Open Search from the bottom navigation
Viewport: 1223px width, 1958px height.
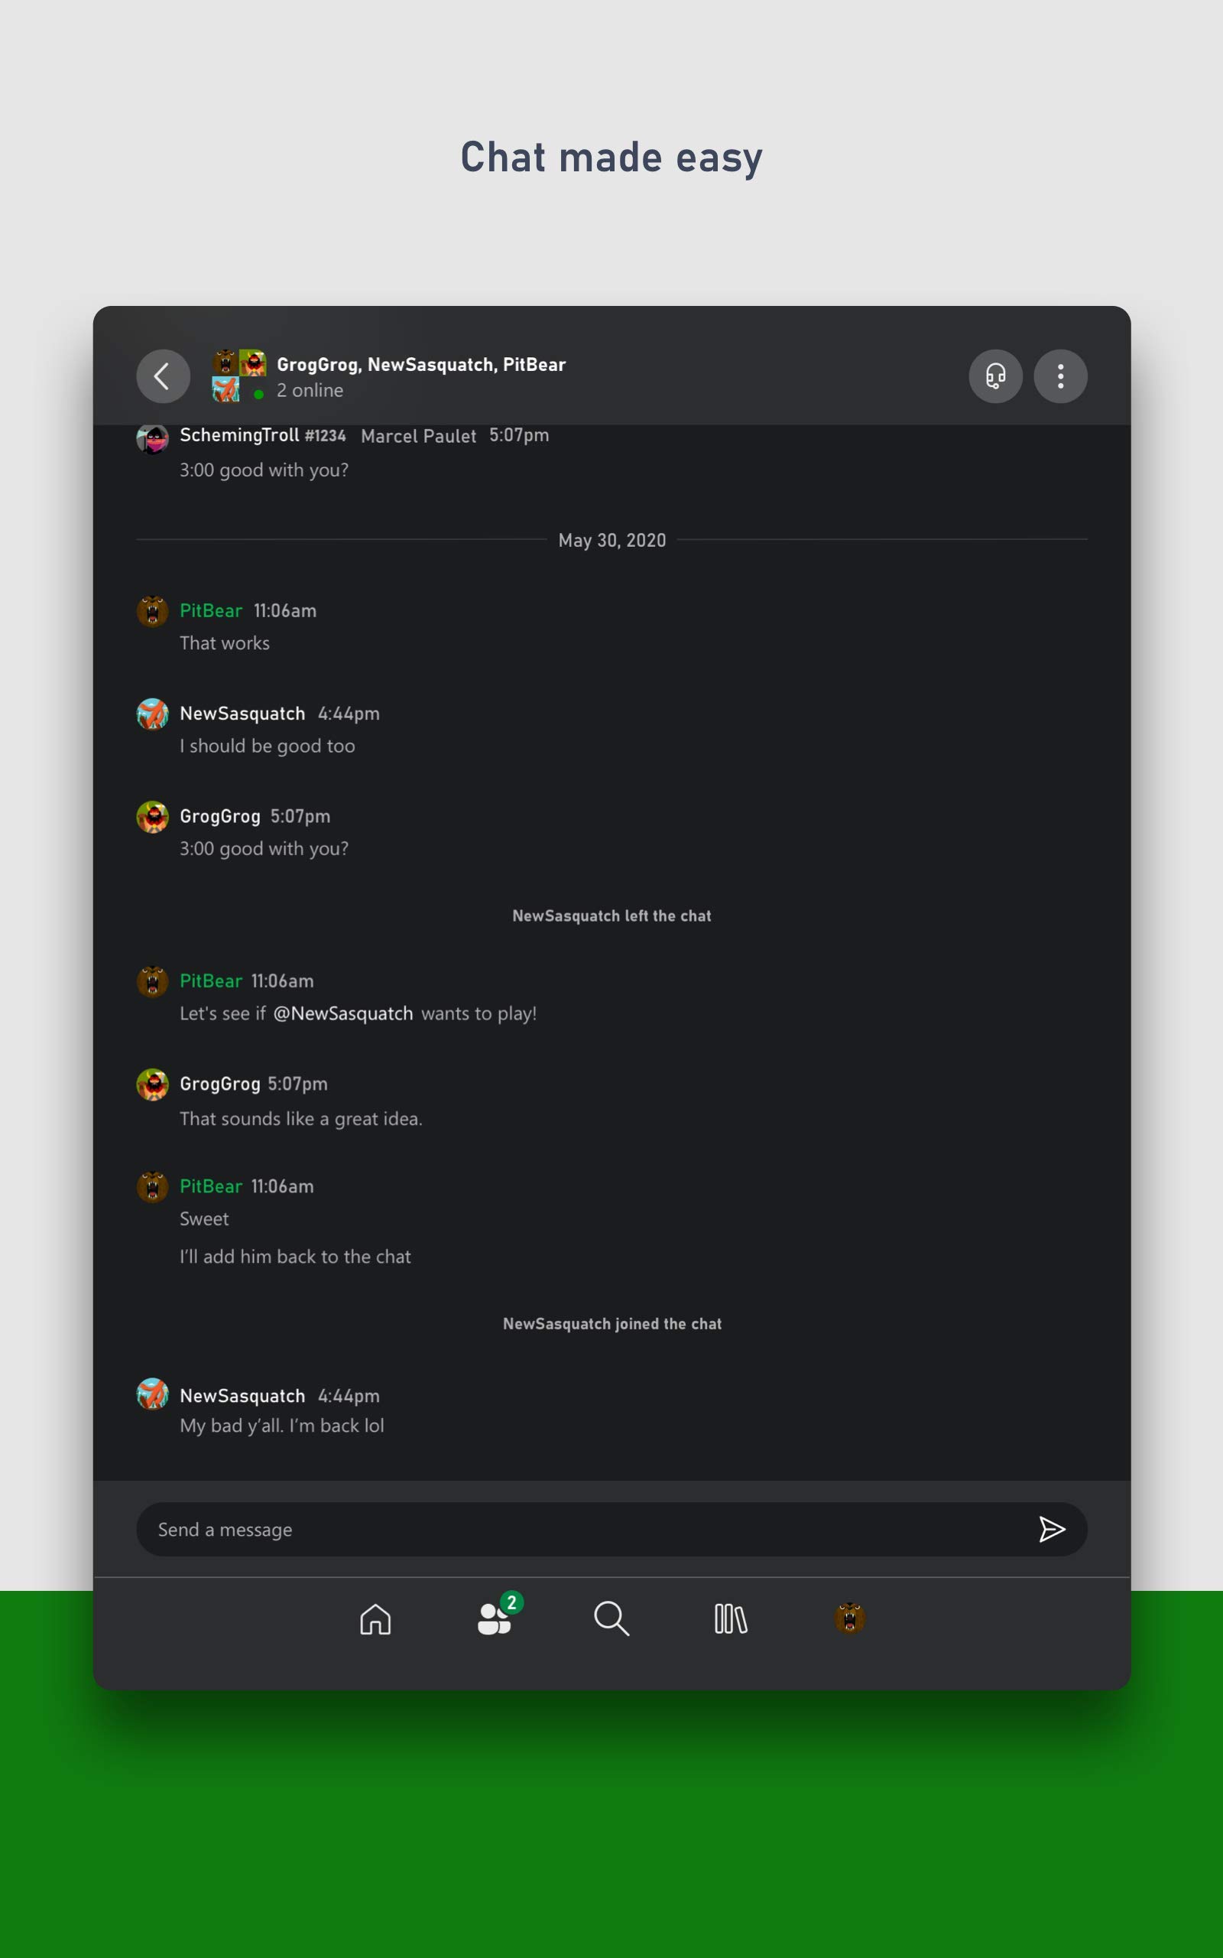[x=612, y=1619]
